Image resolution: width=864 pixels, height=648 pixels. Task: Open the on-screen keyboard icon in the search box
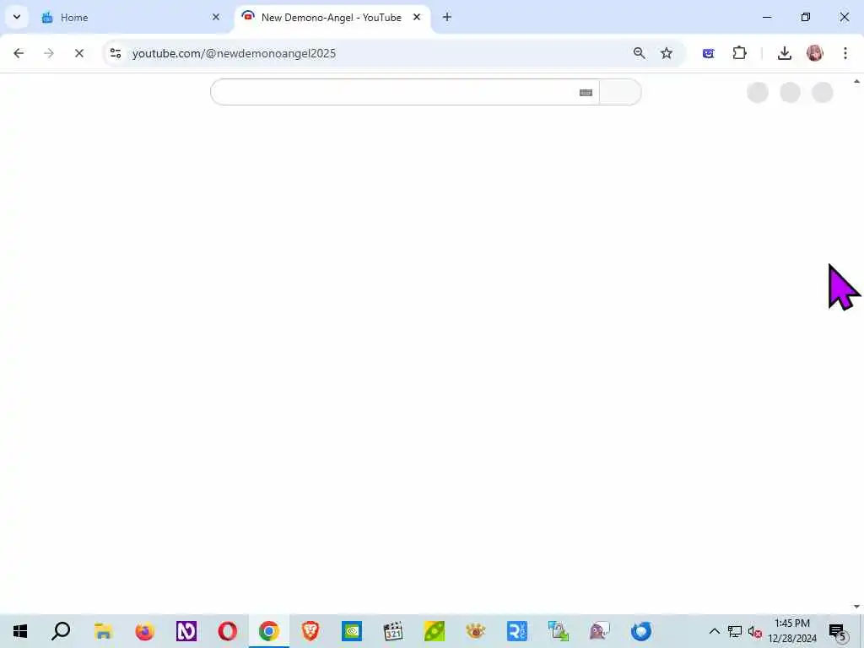coord(586,93)
